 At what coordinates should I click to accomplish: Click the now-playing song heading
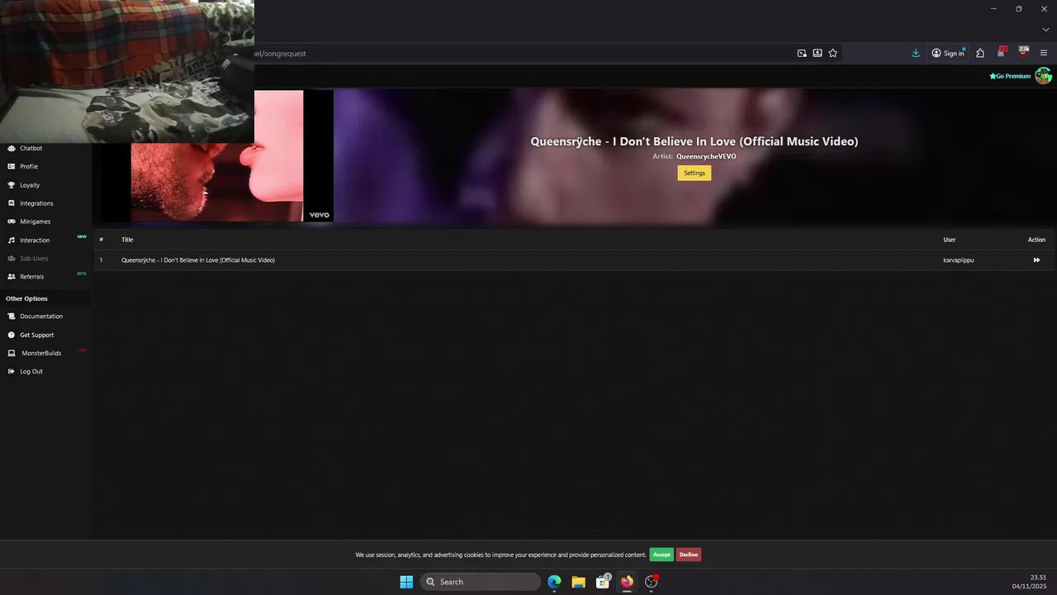click(x=694, y=141)
